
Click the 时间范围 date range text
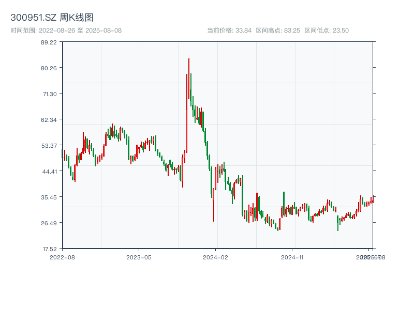66,30
